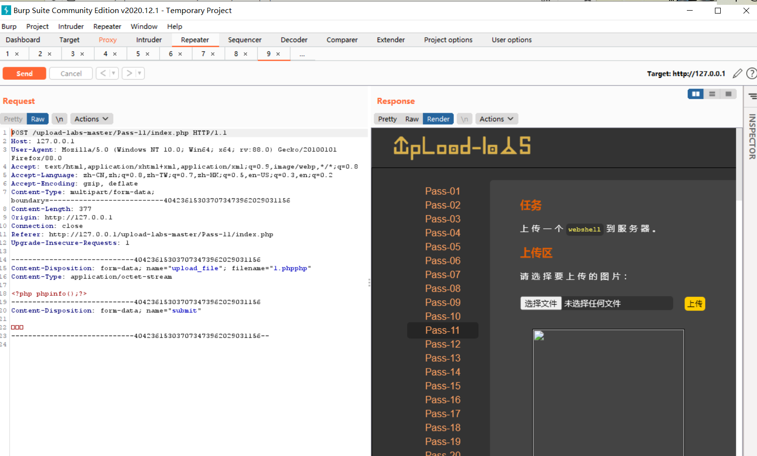Screen dimensions: 757x456
Task: Close Repeater tab 5 with its x
Action: (x=148, y=54)
